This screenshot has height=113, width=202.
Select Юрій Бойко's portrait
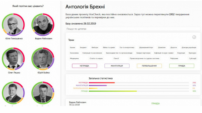43,59
